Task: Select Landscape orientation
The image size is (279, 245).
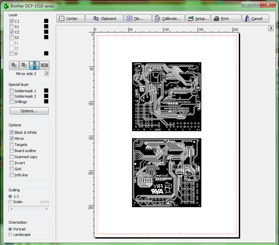Action: coord(10,235)
